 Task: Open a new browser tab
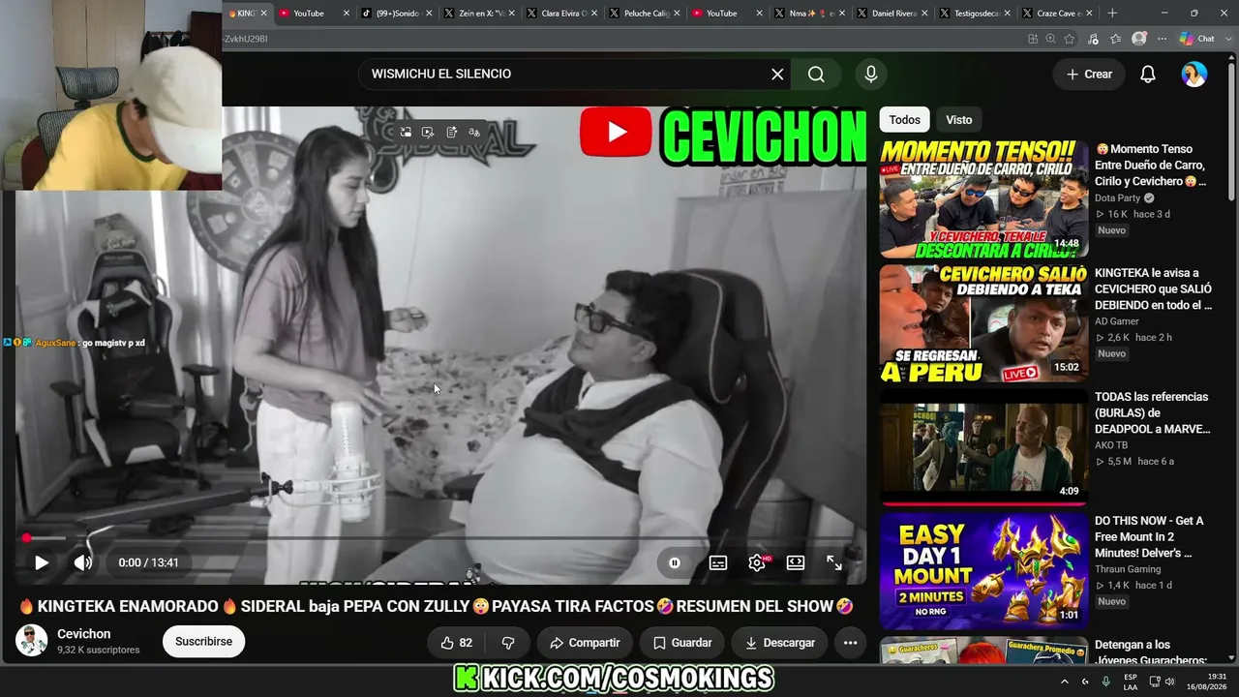click(x=1112, y=14)
